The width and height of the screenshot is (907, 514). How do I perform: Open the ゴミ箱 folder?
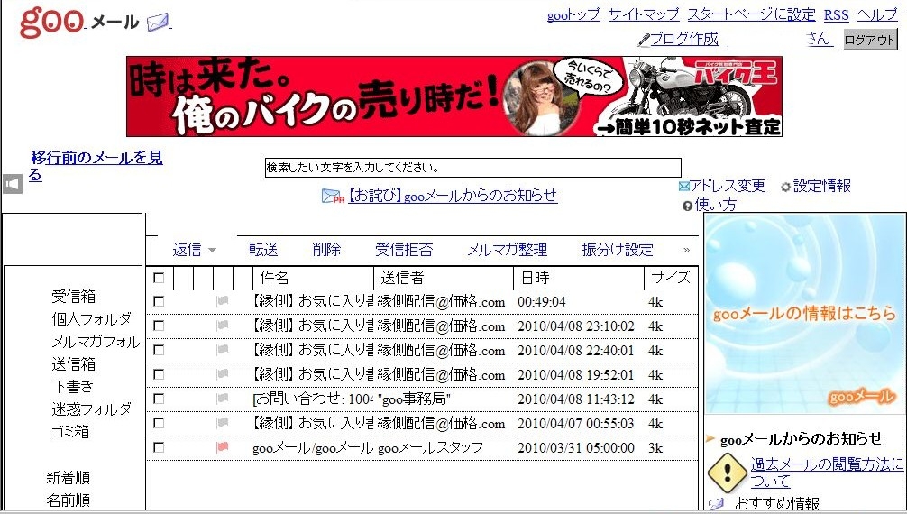click(70, 432)
